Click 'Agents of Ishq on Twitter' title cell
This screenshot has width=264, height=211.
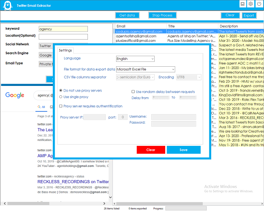click(x=192, y=36)
